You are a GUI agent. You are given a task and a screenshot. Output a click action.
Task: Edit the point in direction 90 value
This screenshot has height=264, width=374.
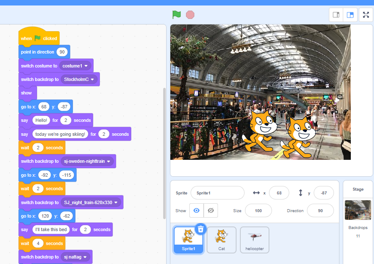pyautogui.click(x=62, y=52)
